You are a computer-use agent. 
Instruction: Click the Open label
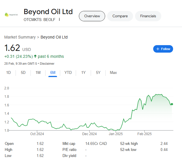click(x=9, y=144)
